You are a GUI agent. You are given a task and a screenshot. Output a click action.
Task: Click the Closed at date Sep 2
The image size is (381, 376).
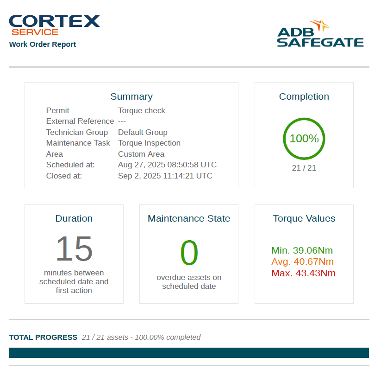click(x=165, y=176)
